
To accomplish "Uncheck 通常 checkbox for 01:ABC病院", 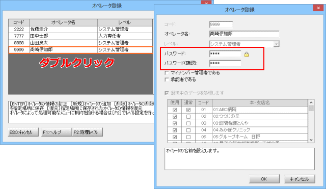I will pos(188,110).
